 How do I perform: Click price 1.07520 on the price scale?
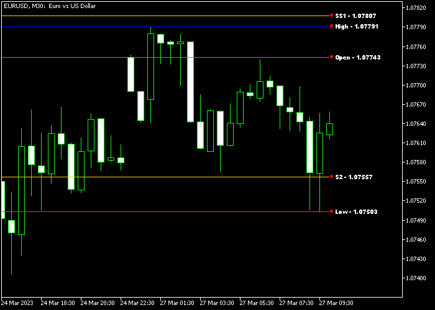pos(416,201)
